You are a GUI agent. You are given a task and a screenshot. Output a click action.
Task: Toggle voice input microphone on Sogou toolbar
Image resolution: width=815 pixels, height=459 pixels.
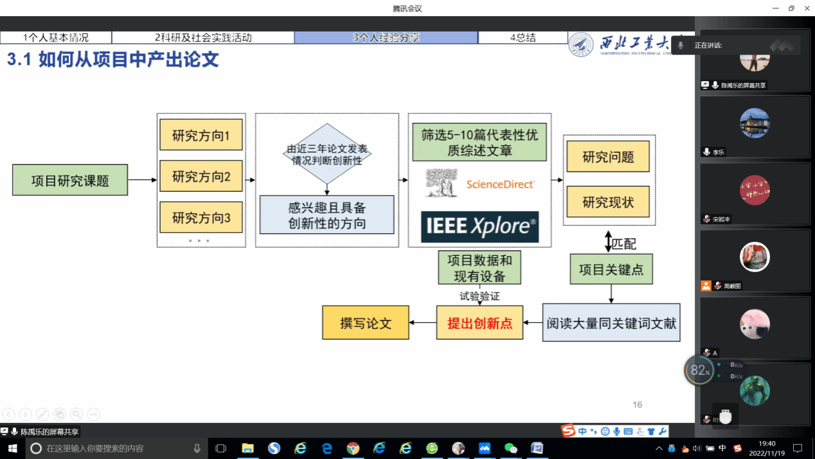pos(616,431)
